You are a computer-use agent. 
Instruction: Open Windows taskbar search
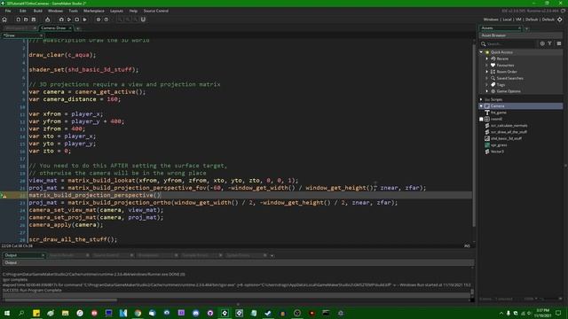[21, 313]
